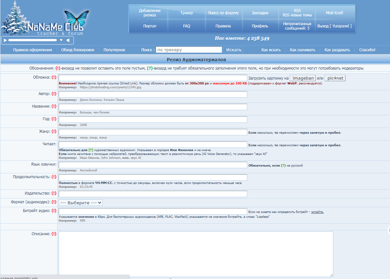Open the FAQ page
The width and height of the screenshot is (390, 279).
tap(187, 26)
